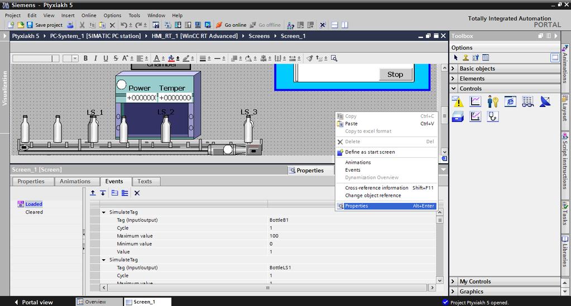The width and height of the screenshot is (571, 306).
Task: Click the Save project toolbar button
Action: pos(44,25)
